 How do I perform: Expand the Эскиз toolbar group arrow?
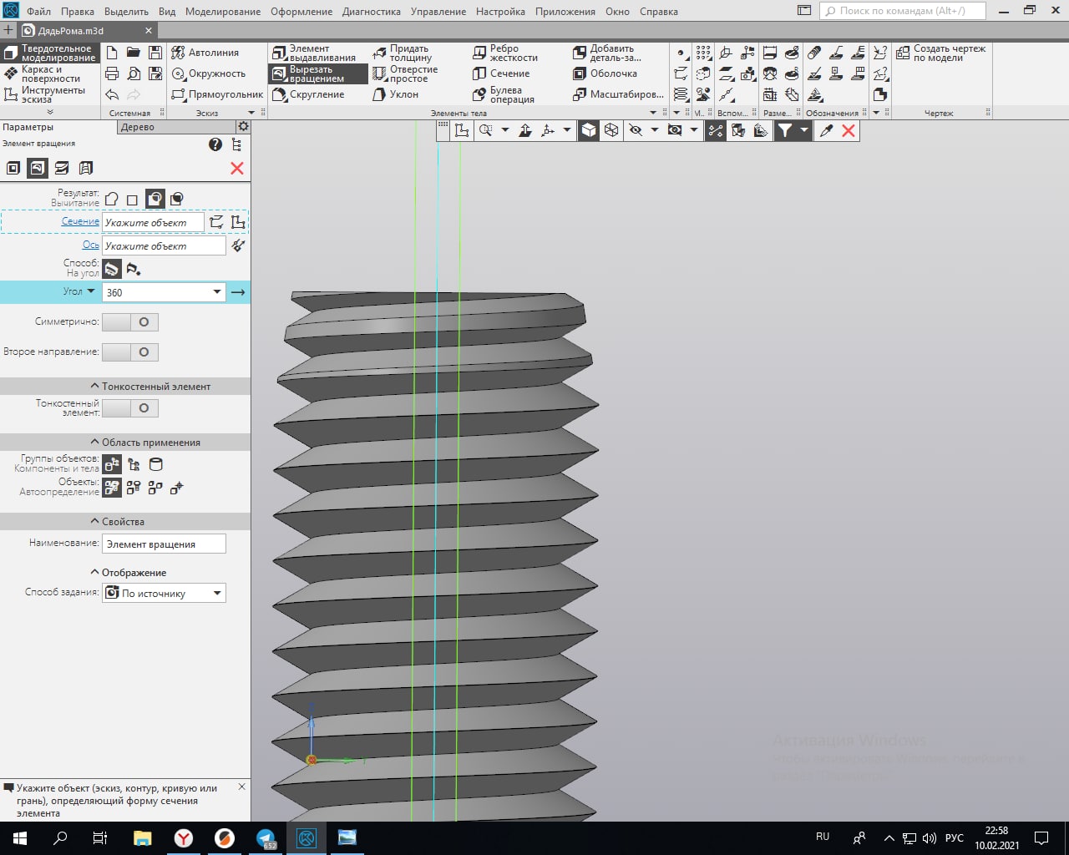point(251,113)
